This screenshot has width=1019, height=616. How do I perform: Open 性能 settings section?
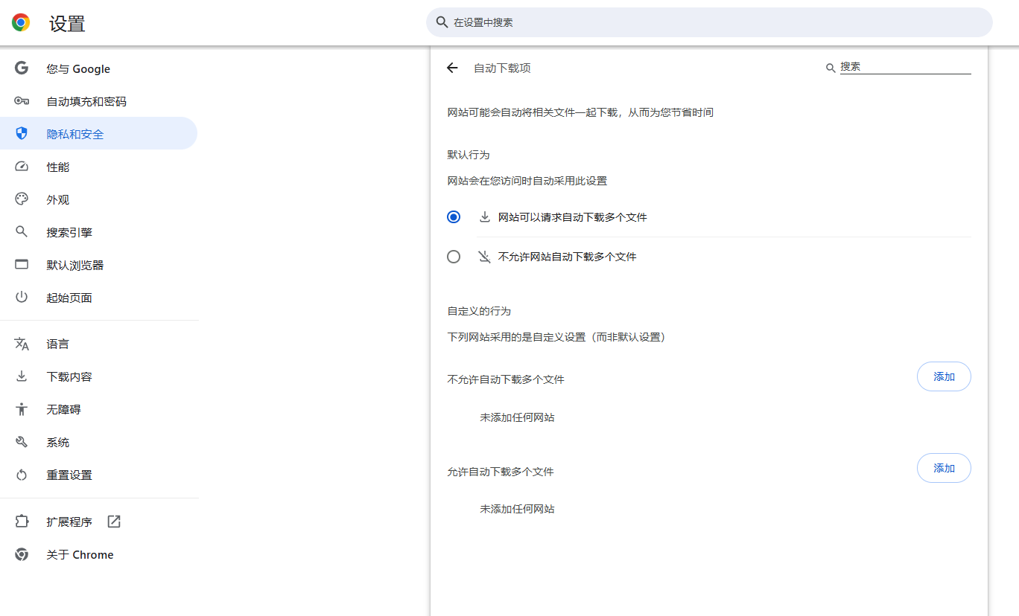(x=99, y=167)
